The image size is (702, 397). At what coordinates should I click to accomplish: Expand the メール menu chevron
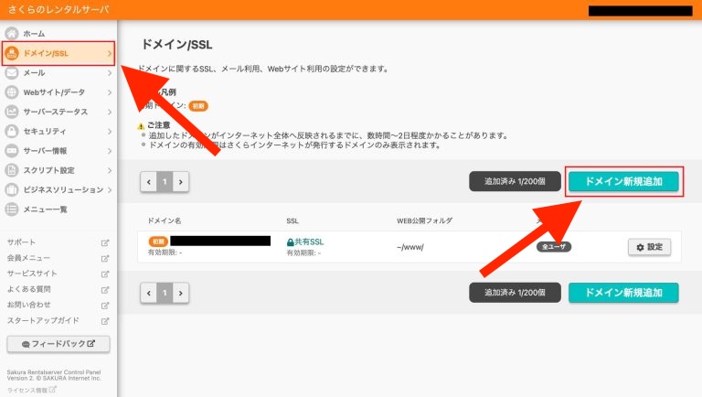click(109, 73)
